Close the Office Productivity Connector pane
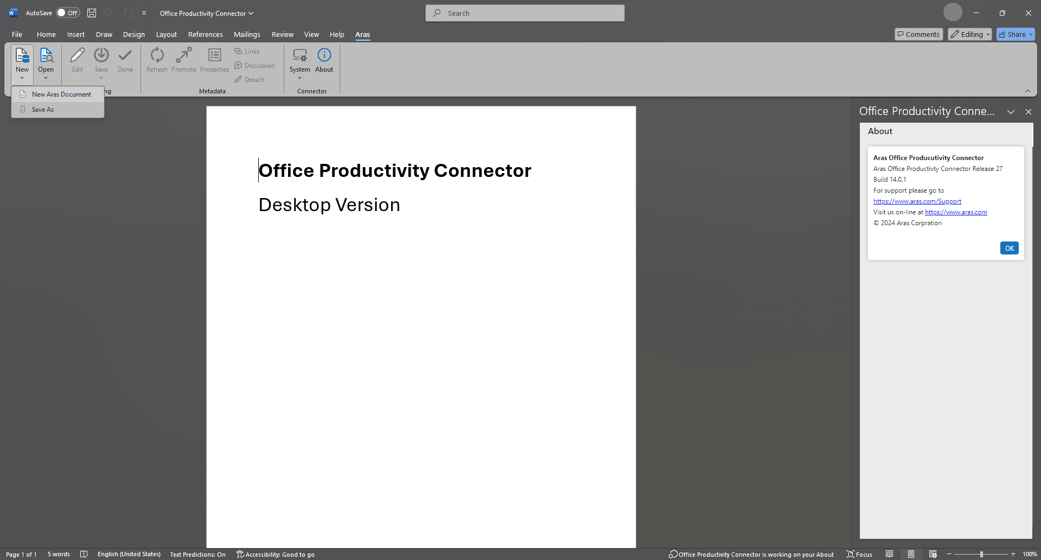 click(x=1029, y=112)
